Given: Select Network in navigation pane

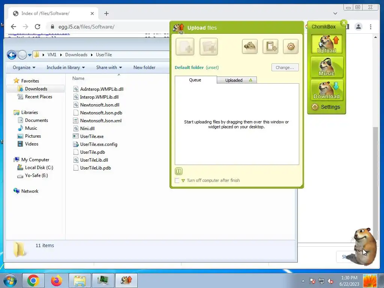Looking at the screenshot, I should pyautogui.click(x=30, y=191).
